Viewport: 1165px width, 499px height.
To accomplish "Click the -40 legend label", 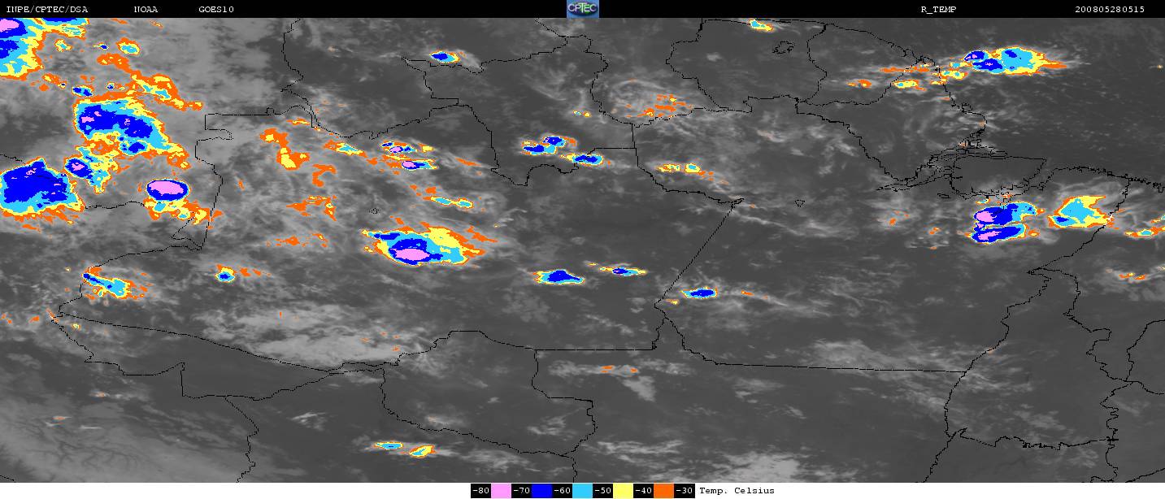I will click(x=643, y=491).
